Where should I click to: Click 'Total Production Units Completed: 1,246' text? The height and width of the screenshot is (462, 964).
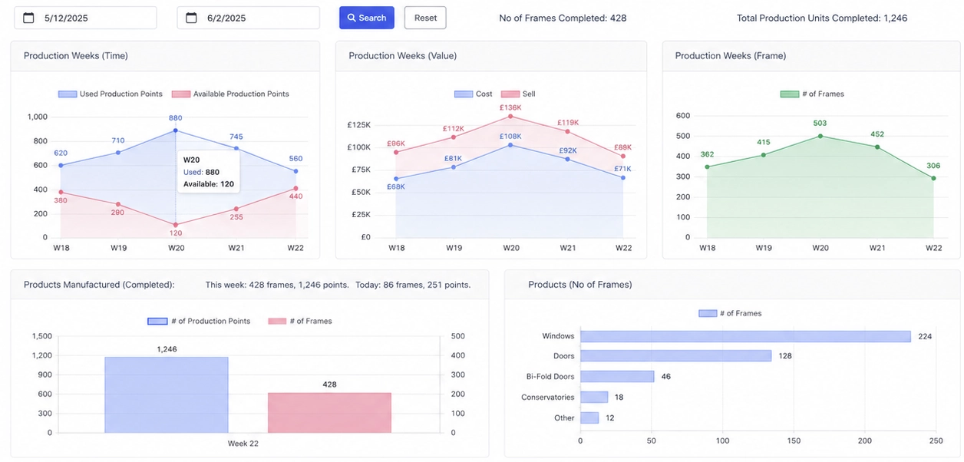(822, 18)
